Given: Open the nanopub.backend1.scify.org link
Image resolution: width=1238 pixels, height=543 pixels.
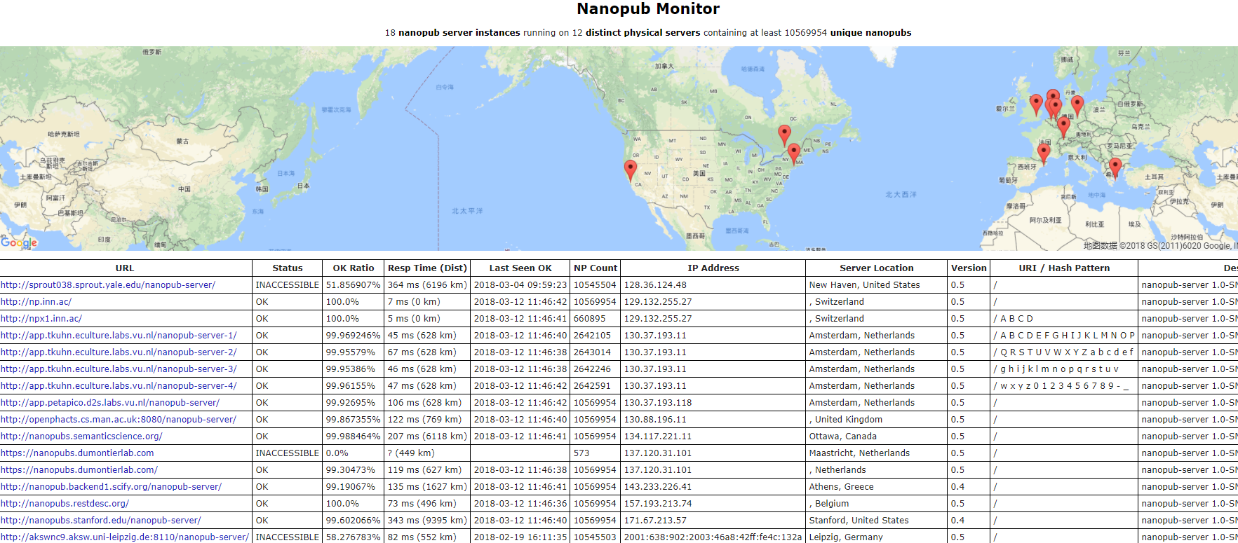Looking at the screenshot, I should pyautogui.click(x=111, y=487).
